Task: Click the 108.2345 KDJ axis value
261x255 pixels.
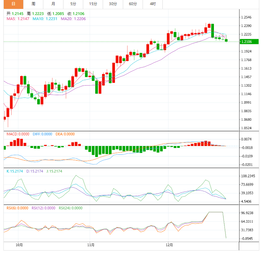Action: (x=248, y=176)
